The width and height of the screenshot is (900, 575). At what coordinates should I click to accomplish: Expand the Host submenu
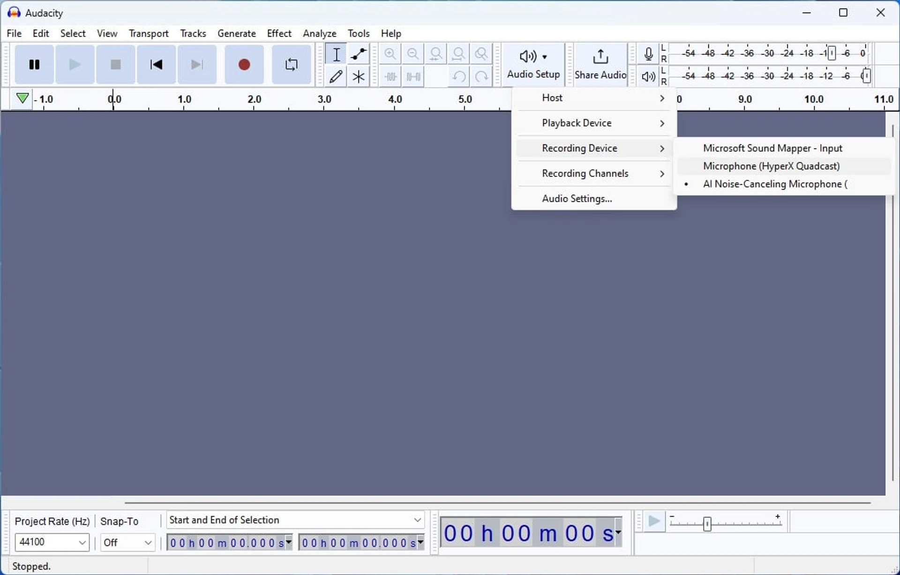594,98
